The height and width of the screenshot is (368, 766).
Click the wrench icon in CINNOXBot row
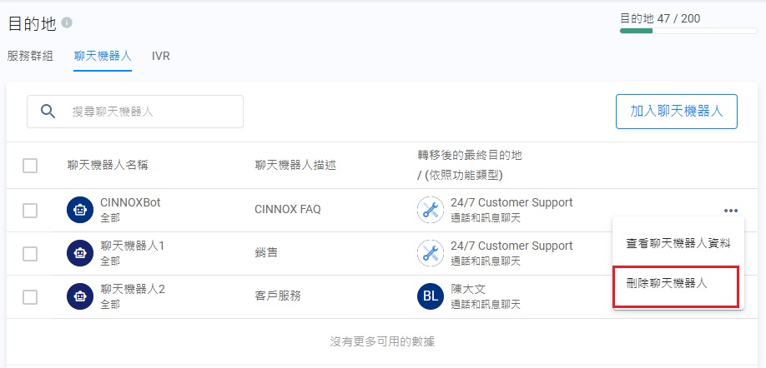431,211
